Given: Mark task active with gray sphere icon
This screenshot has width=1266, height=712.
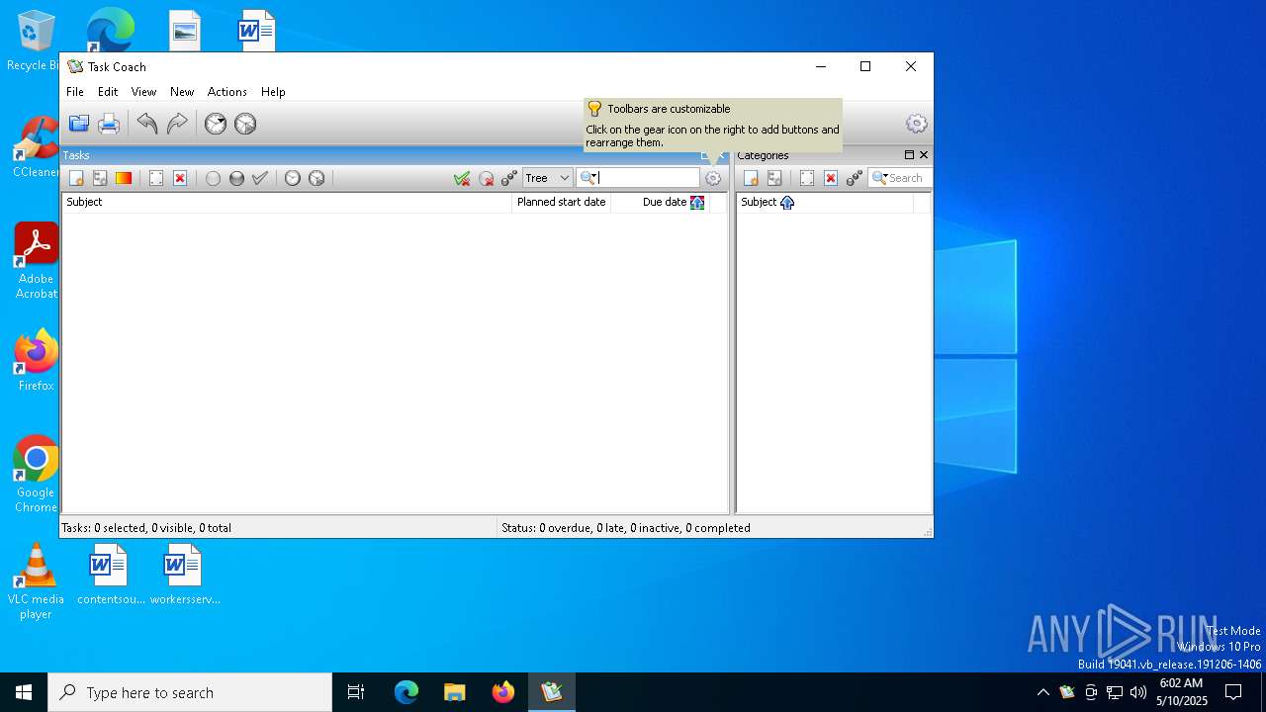Looking at the screenshot, I should (236, 178).
